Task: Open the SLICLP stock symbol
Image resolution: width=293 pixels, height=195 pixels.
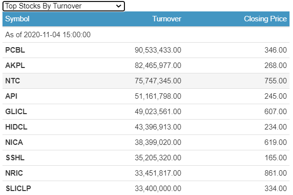Action: (x=18, y=189)
